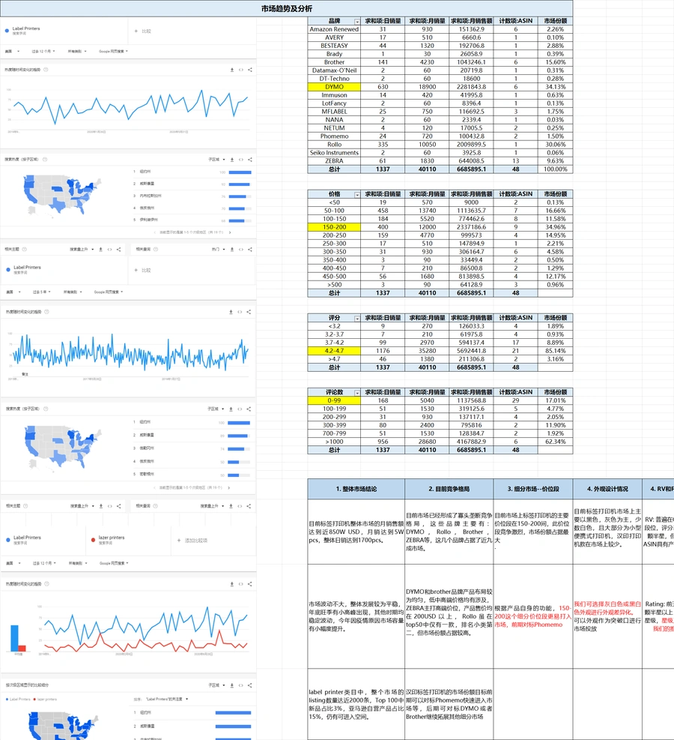Share the Label vs lazer printers comparison chart
Viewport: 674px width, 740px height.
(x=250, y=584)
